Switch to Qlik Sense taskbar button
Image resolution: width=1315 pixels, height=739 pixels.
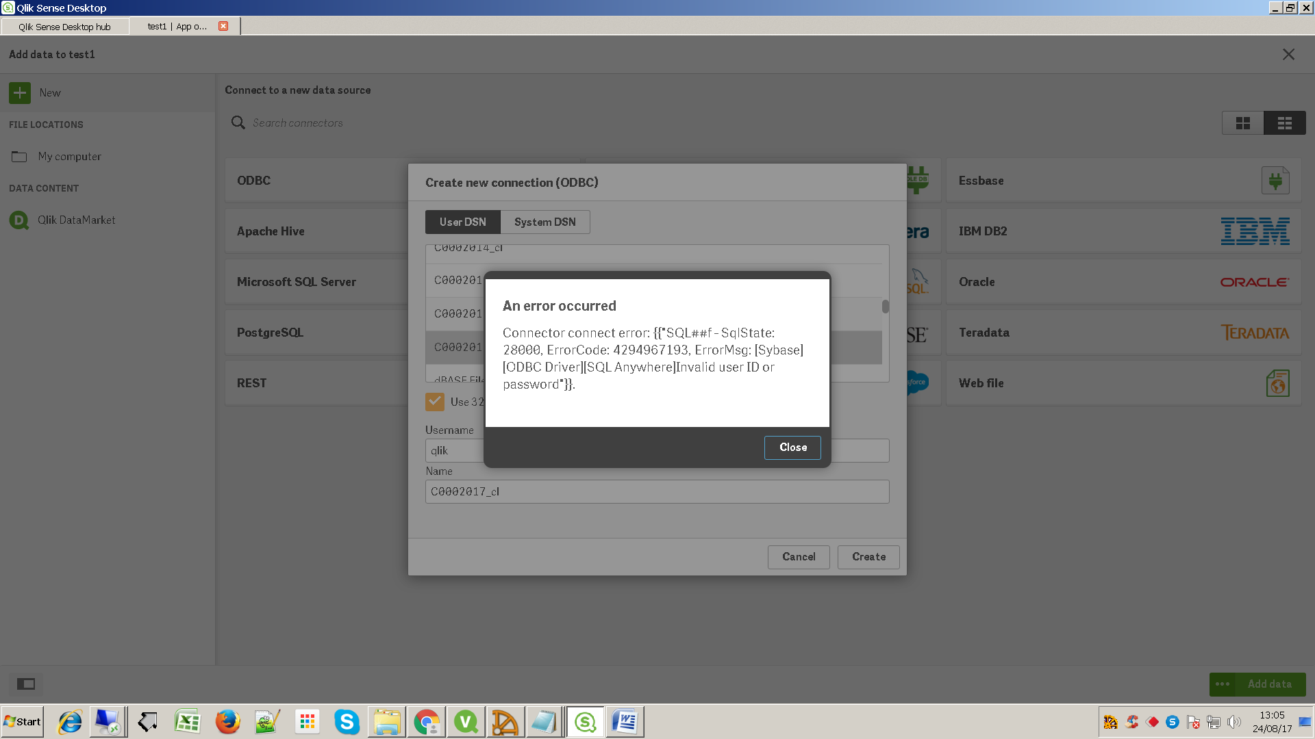coord(586,722)
